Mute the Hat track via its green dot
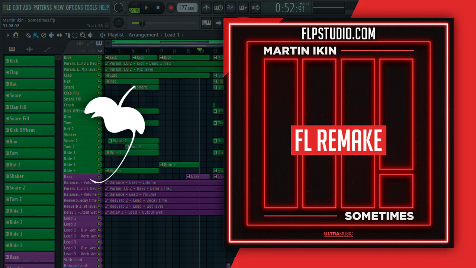 [99, 82]
